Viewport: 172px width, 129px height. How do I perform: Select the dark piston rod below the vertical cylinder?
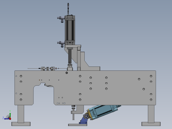click(70, 56)
